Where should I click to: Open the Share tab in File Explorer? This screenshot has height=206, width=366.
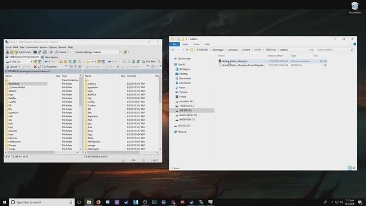[x=197, y=44]
